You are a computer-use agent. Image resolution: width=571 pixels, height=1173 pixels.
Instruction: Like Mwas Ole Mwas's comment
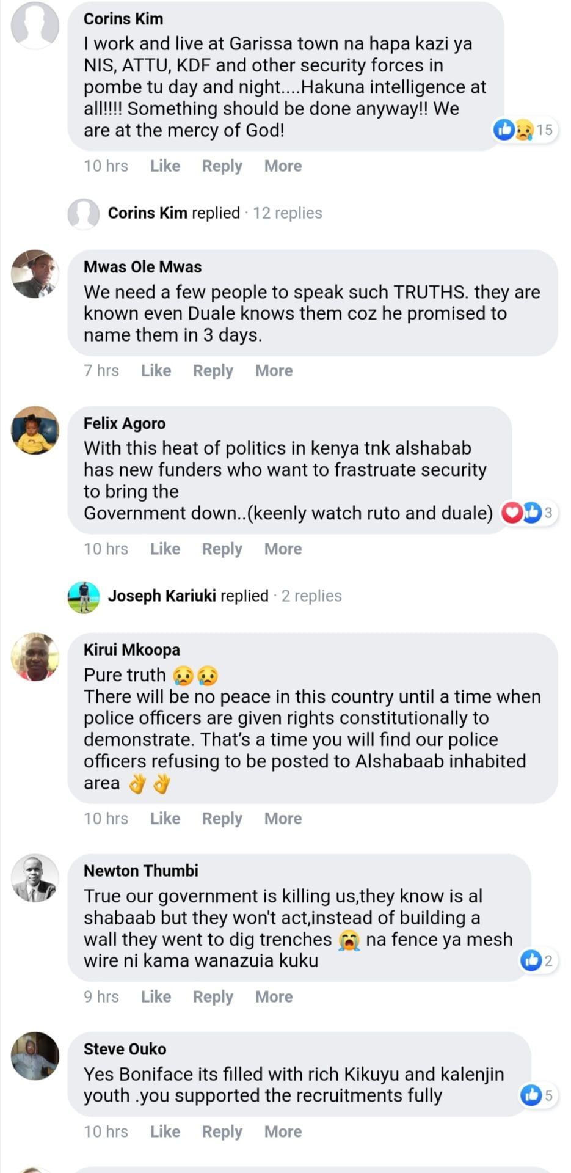[x=156, y=371]
